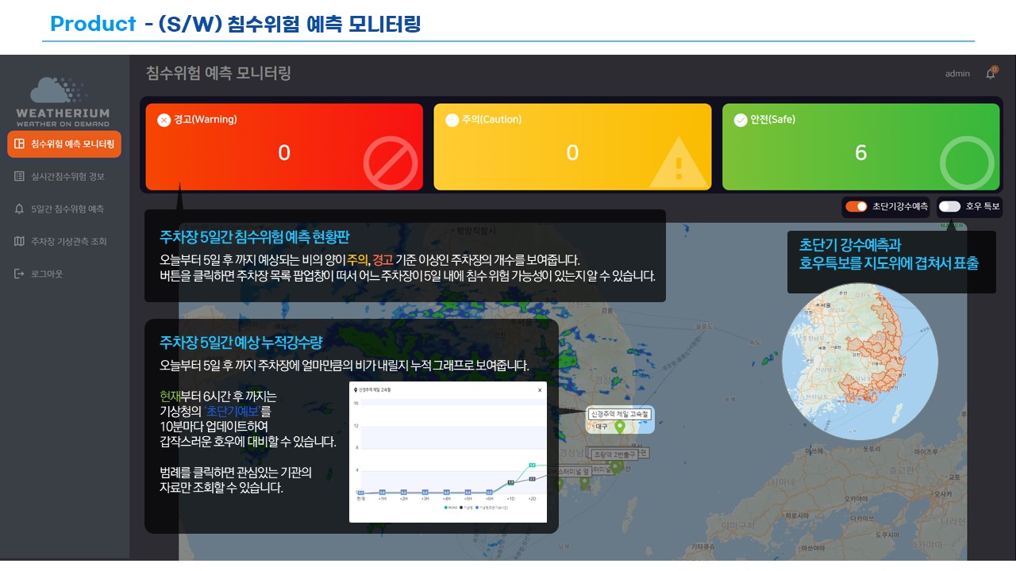This screenshot has width=1016, height=571.
Task: Enable the 호우 특보 toggle
Action: 949,206
